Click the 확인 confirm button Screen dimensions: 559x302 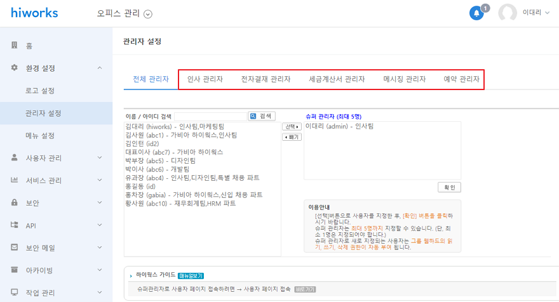[x=449, y=187]
